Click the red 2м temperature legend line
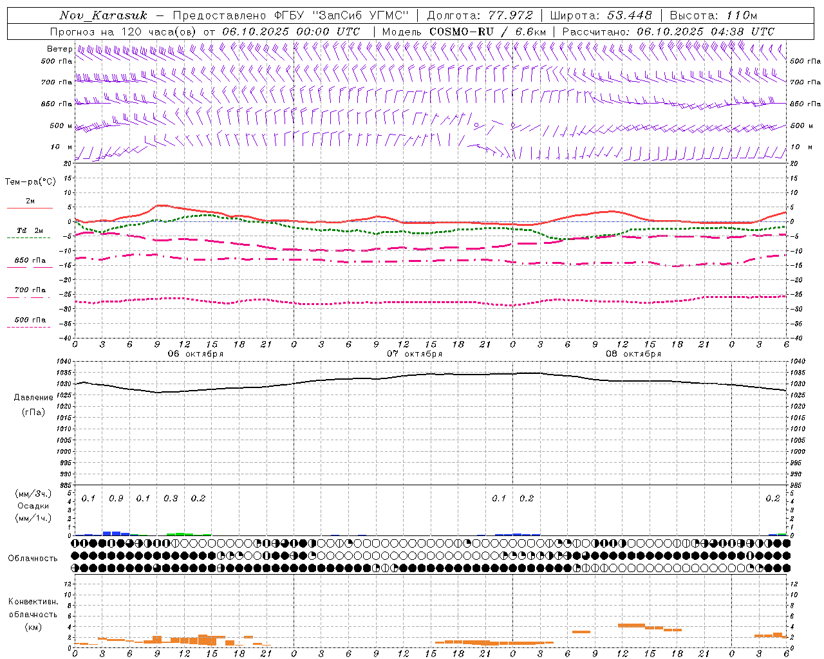This screenshot has height=659, width=824. pyautogui.click(x=30, y=209)
